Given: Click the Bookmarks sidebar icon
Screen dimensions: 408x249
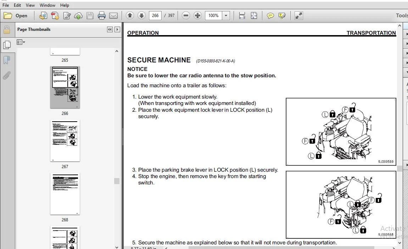Looking at the screenshot, I should [7, 60].
